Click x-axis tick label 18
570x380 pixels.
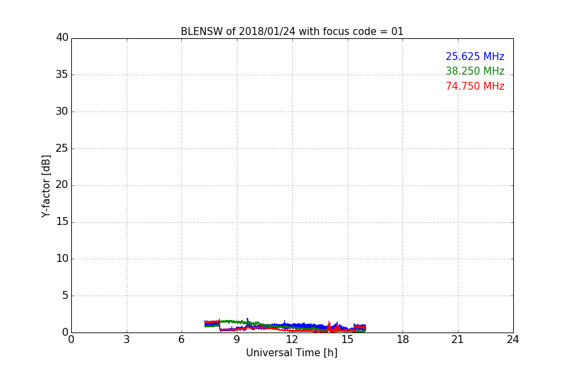[x=403, y=340]
